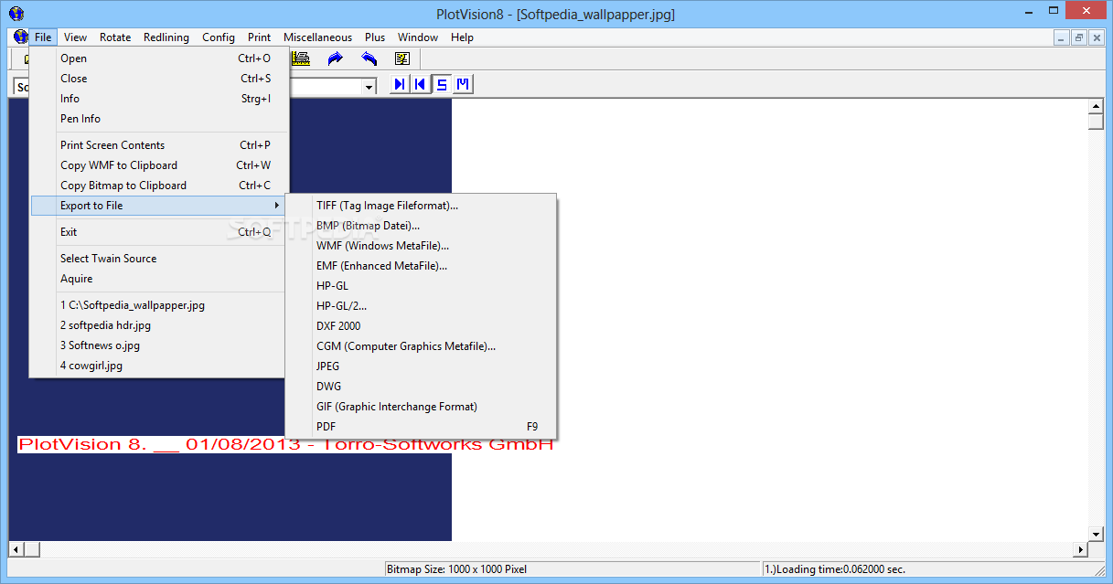Close the open File menu
The image size is (1113, 584).
pyautogui.click(x=43, y=37)
